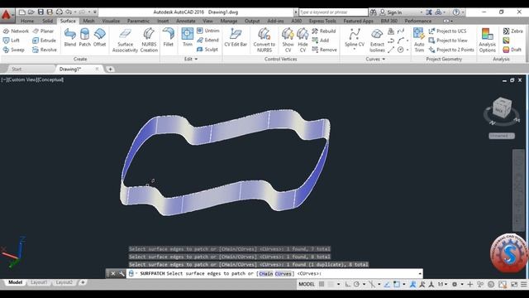Image resolution: width=529 pixels, height=298 pixels.
Task: Select the Sculpt tool
Action: [207, 50]
